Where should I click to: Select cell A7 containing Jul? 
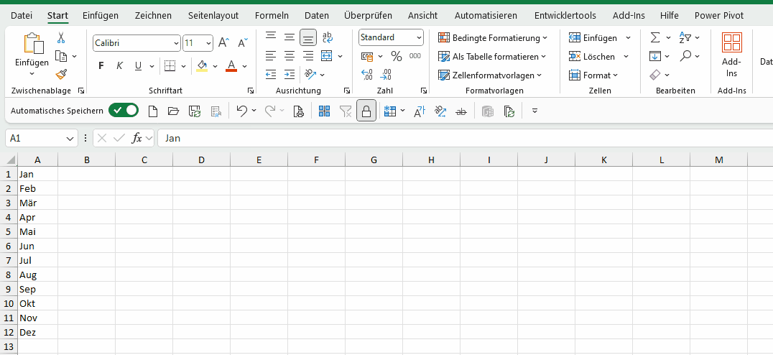37,260
